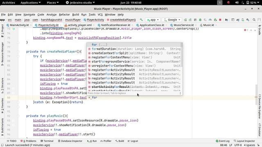Click the Sync Project with Gradle icon
Image resolution: width=262 pixels, height=147 pixels.
point(238,20)
